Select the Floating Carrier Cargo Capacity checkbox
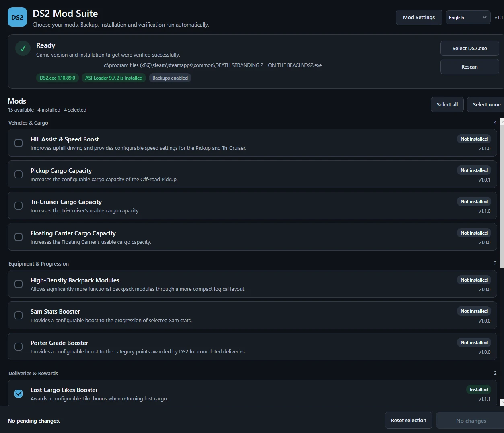504x433 pixels. (19, 237)
